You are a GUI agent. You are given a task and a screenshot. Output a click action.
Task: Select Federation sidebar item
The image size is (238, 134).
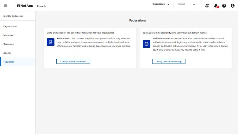[x=9, y=62]
